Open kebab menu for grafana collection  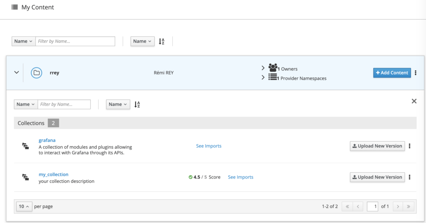click(x=410, y=146)
